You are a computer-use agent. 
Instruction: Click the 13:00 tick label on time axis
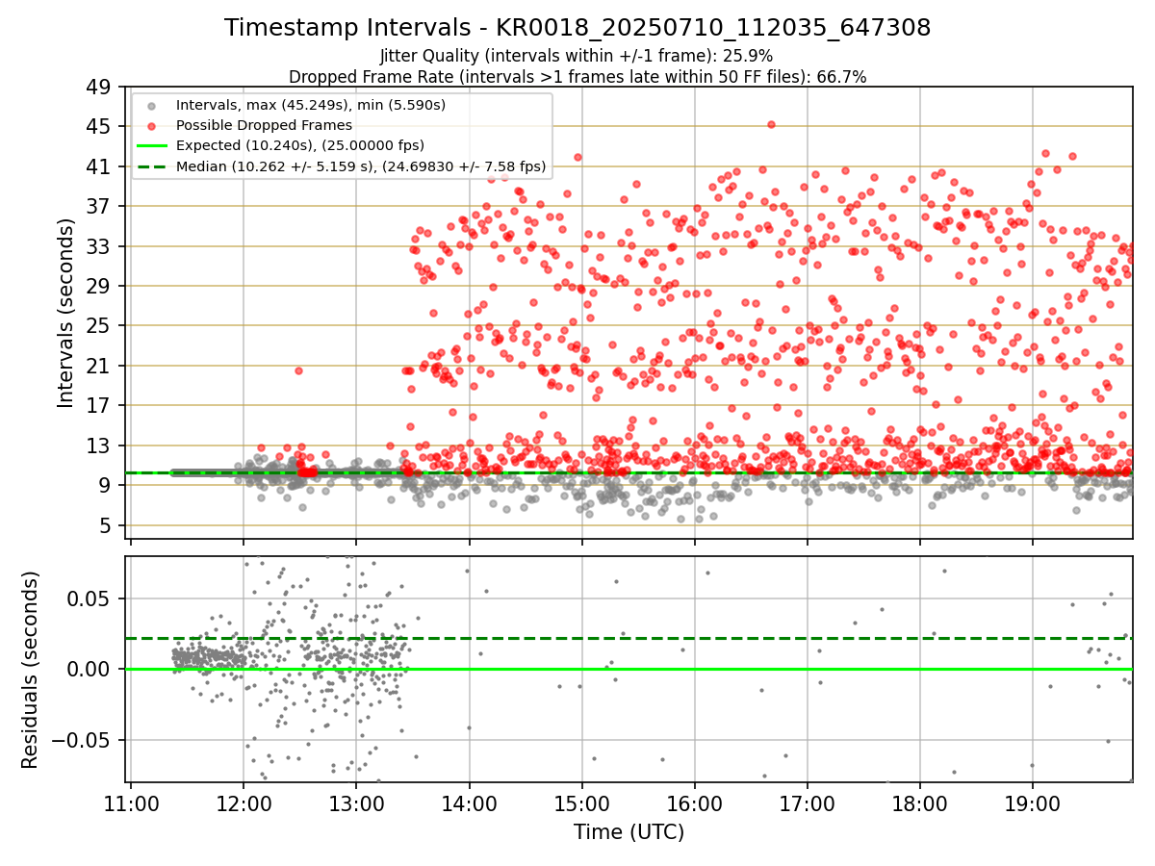click(356, 802)
